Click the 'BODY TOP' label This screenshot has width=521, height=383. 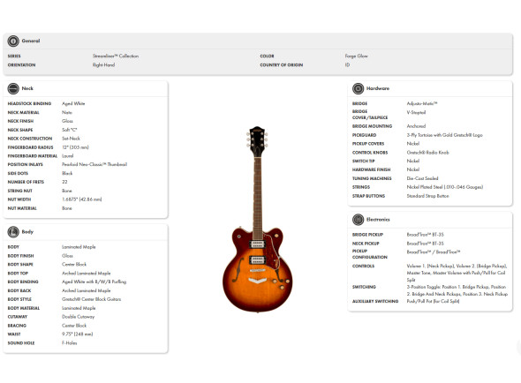click(x=18, y=274)
